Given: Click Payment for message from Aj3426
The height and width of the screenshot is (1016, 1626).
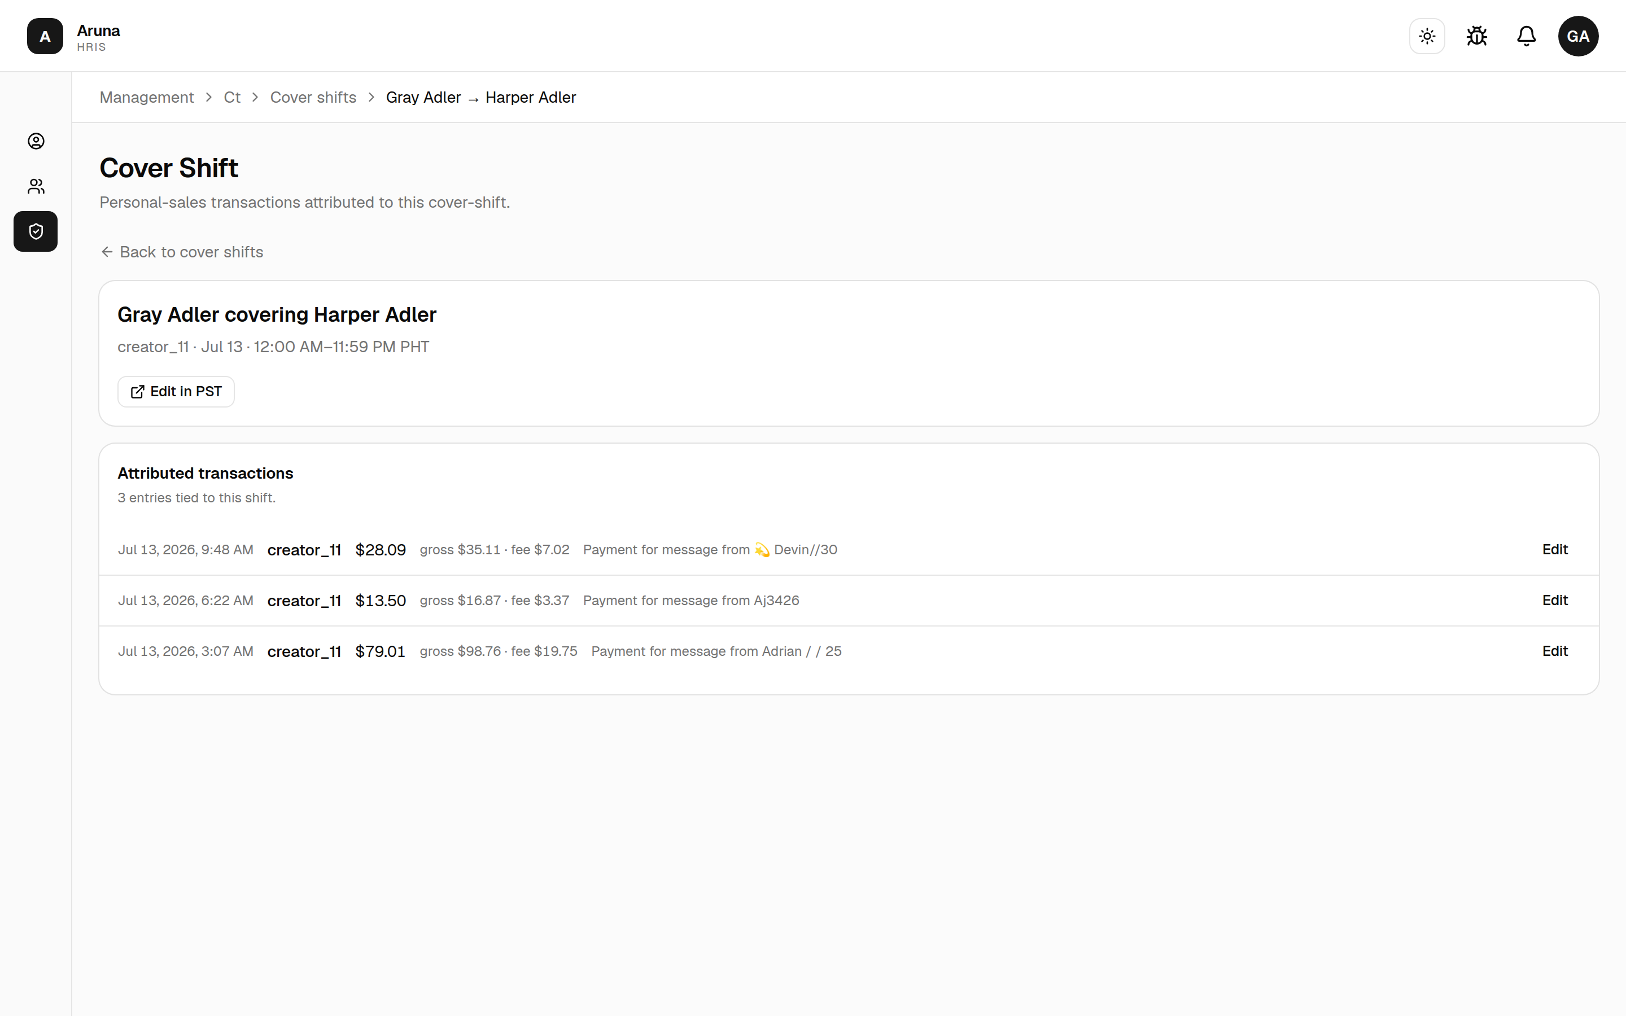Looking at the screenshot, I should click(692, 601).
